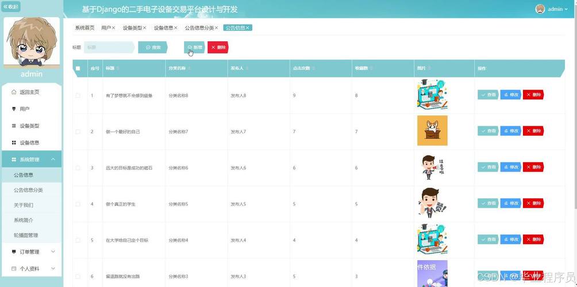Click the 个人资料 sidebar icon
This screenshot has width=577, height=287.
(14, 269)
